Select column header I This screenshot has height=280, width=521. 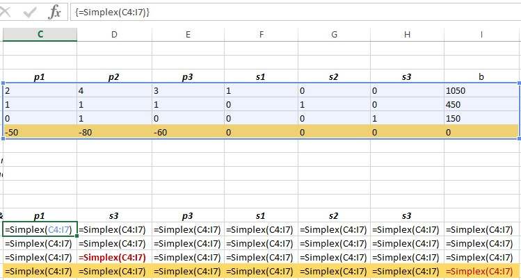(x=482, y=35)
